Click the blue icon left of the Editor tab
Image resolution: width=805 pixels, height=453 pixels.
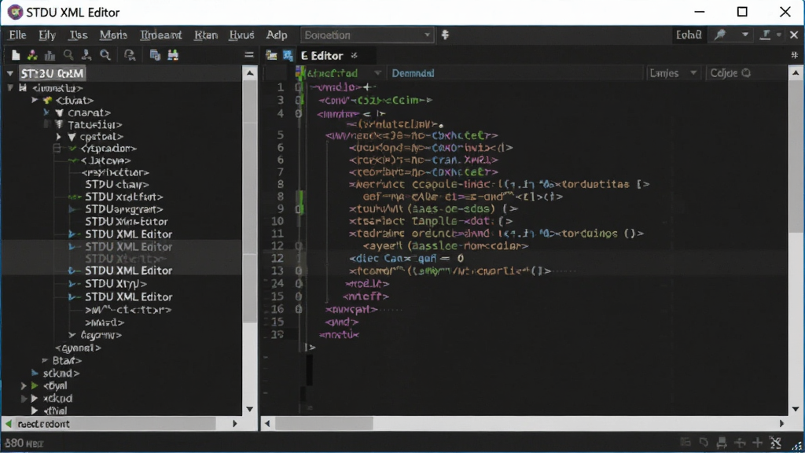point(288,56)
